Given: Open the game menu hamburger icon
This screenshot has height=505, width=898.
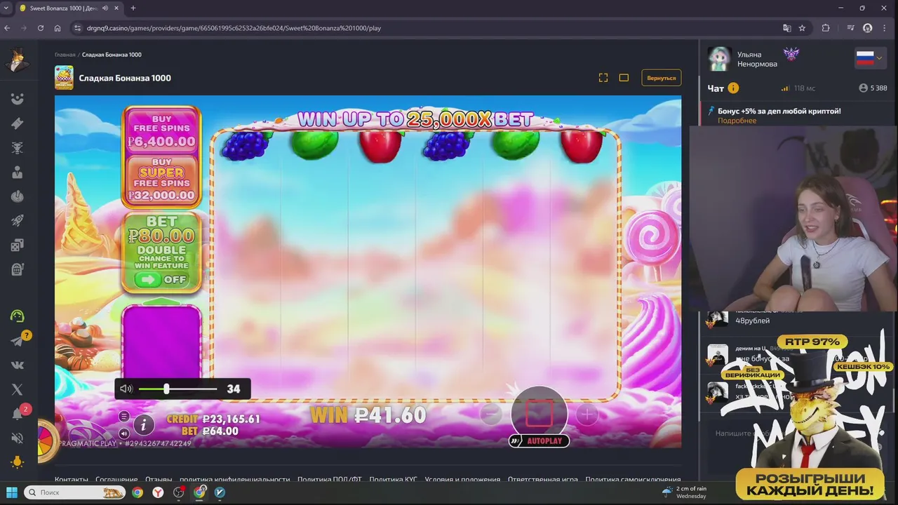Looking at the screenshot, I should click(123, 416).
